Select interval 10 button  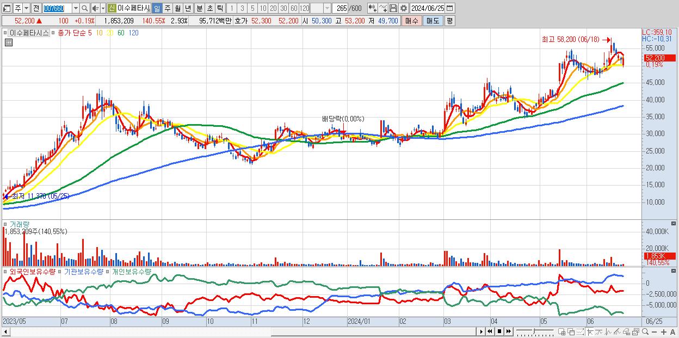[x=263, y=8]
